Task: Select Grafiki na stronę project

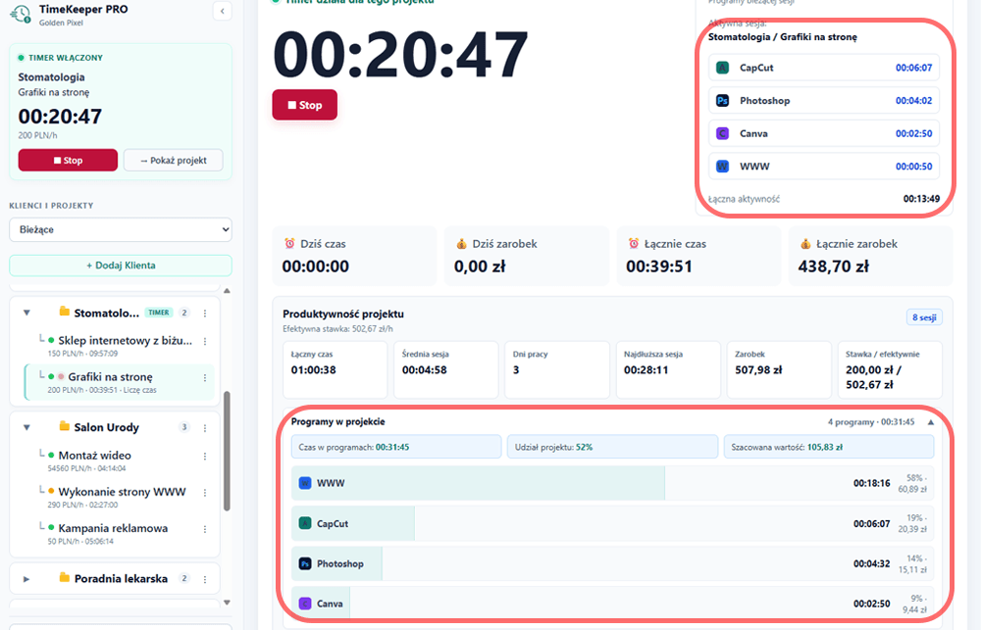Action: 110,377
